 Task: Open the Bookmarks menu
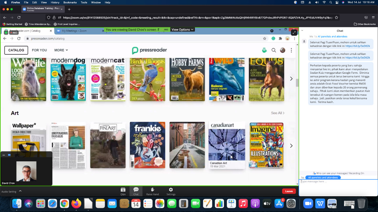(x=70, y=2)
